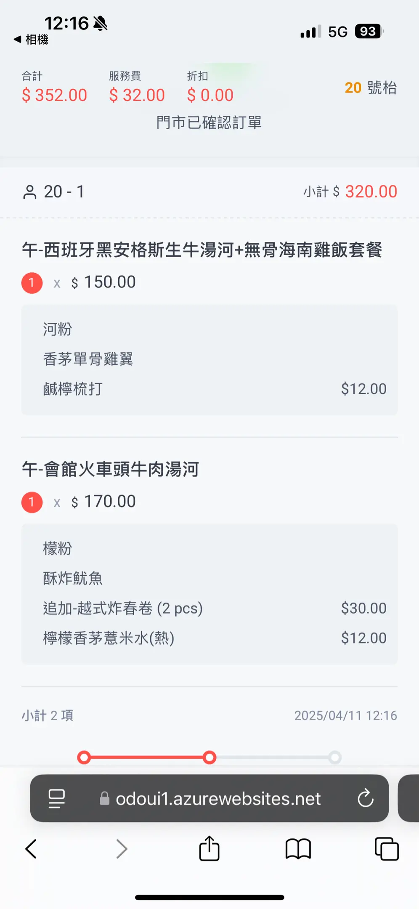The width and height of the screenshot is (419, 909).
Task: Tap the odoui1.azurewebsites.net address field
Action: [x=218, y=798]
